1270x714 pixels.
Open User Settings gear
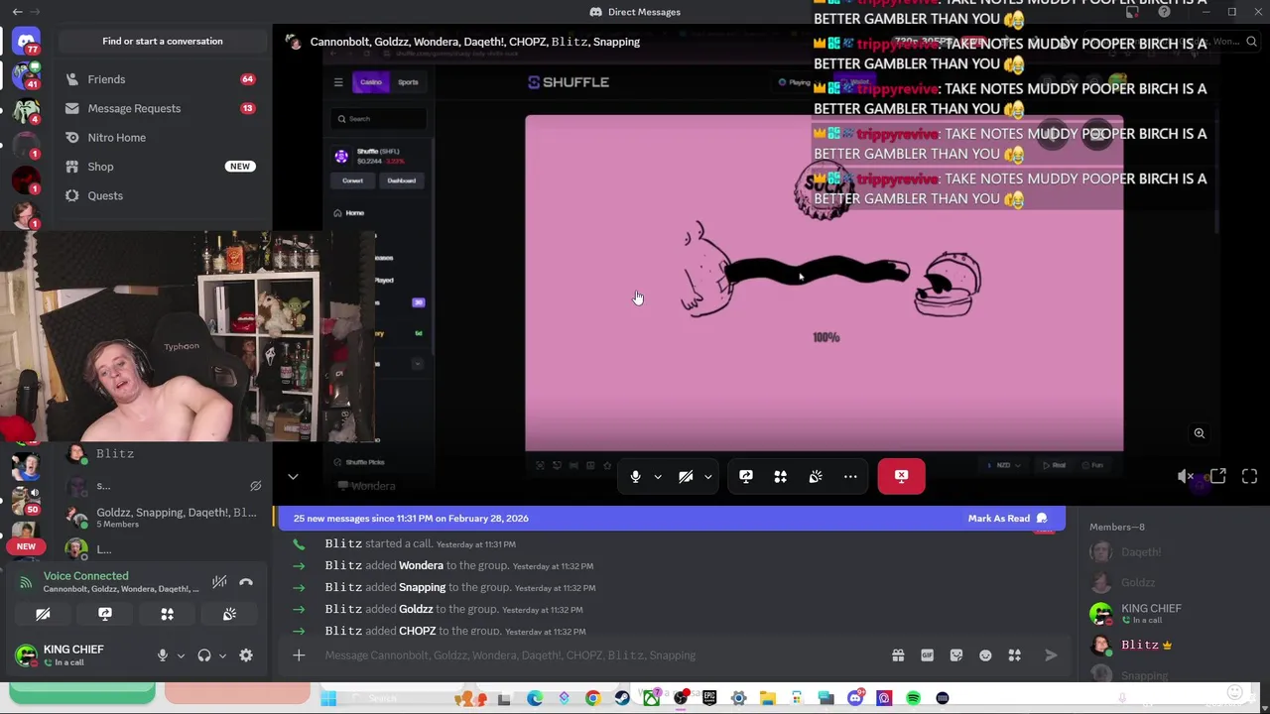(246, 655)
